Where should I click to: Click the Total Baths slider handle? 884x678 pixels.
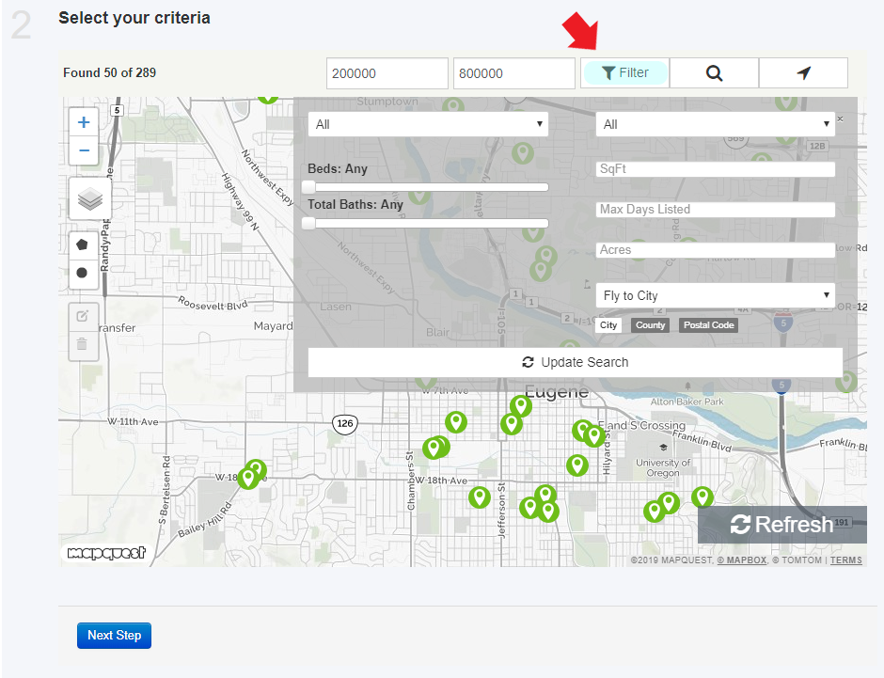[x=308, y=223]
